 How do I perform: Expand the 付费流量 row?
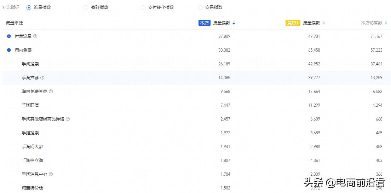pyautogui.click(x=9, y=36)
